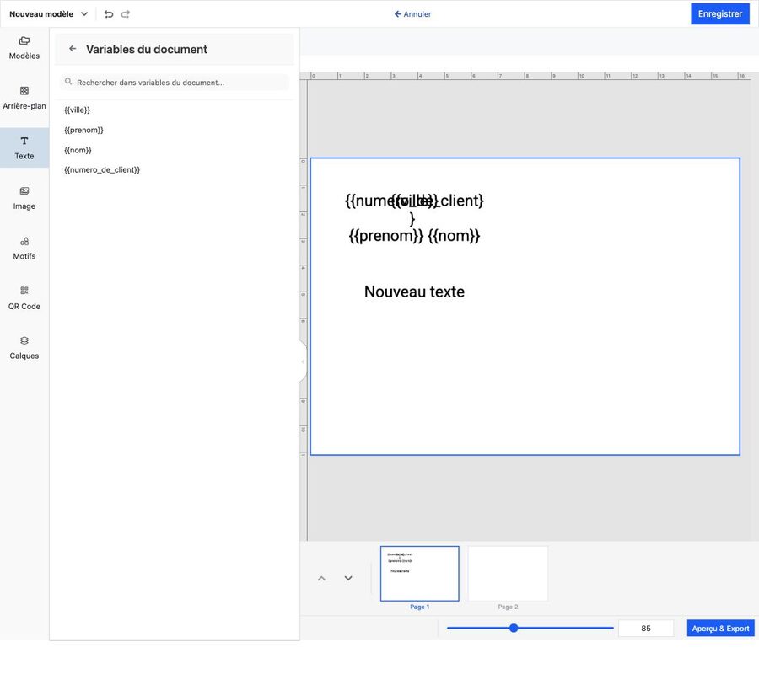
Task: Click the Page 2 label
Action: click(x=508, y=607)
